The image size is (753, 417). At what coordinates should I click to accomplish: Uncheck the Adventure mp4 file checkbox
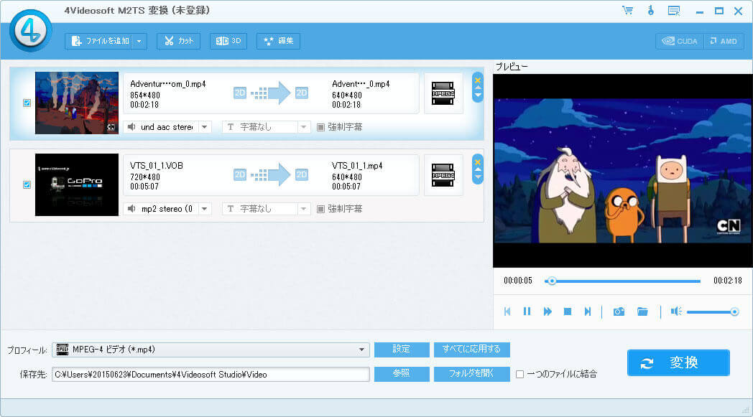pyautogui.click(x=27, y=103)
